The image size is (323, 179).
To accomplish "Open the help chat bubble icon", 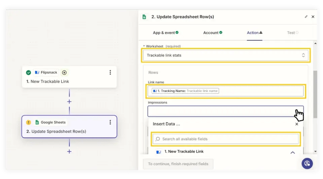I will click(x=307, y=164).
